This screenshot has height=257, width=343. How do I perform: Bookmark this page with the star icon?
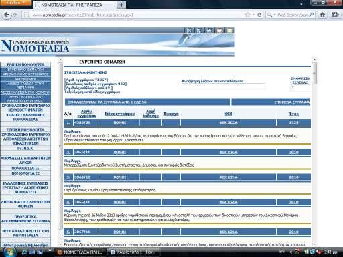point(247,15)
